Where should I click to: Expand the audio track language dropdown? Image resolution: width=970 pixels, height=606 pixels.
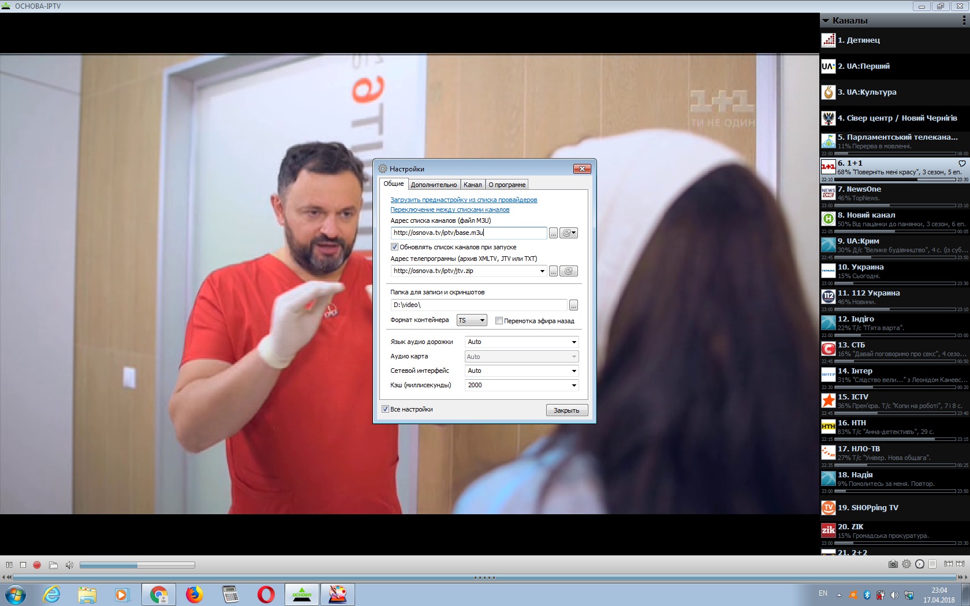coord(521,342)
